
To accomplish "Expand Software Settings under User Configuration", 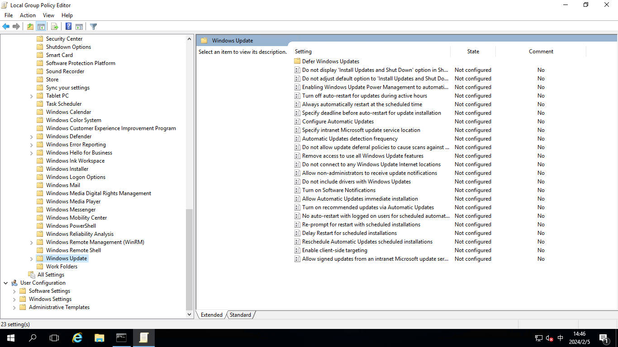I will [x=14, y=291].
